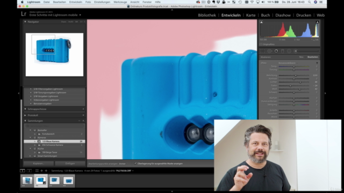344x193 pixels.
Task: Select the Crop overlay tool icon
Action: 263,51
